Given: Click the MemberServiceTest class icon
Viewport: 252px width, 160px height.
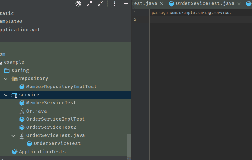Looking at the screenshot, I should [22, 103].
